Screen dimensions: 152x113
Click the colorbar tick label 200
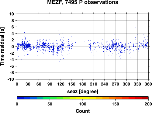(148, 104)
